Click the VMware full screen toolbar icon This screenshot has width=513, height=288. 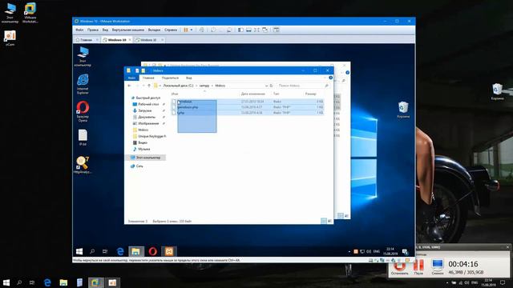click(256, 30)
